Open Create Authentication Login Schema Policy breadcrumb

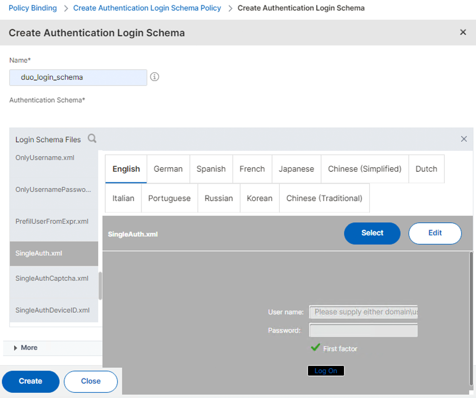pyautogui.click(x=147, y=8)
